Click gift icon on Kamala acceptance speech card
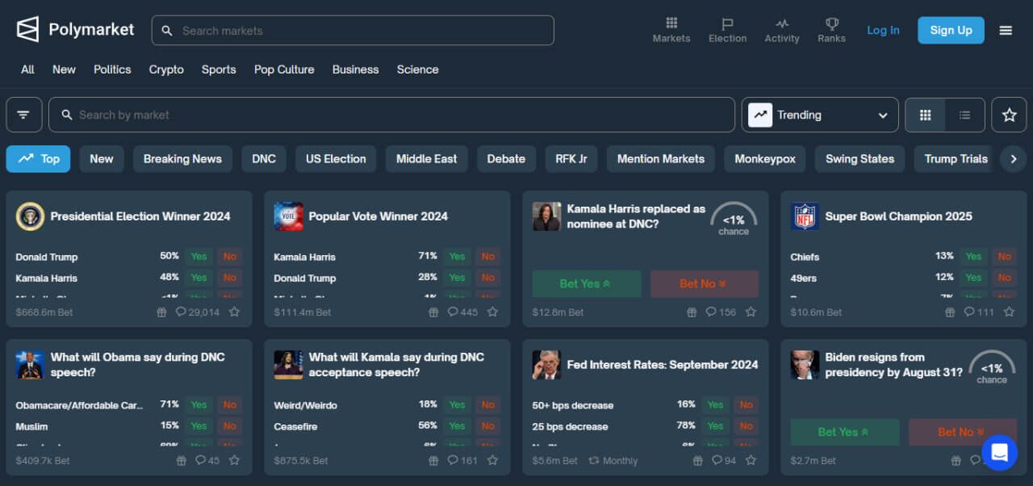This screenshot has height=486, width=1033. pyautogui.click(x=433, y=460)
